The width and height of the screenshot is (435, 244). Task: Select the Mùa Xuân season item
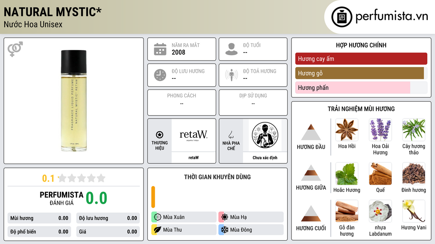(184, 217)
